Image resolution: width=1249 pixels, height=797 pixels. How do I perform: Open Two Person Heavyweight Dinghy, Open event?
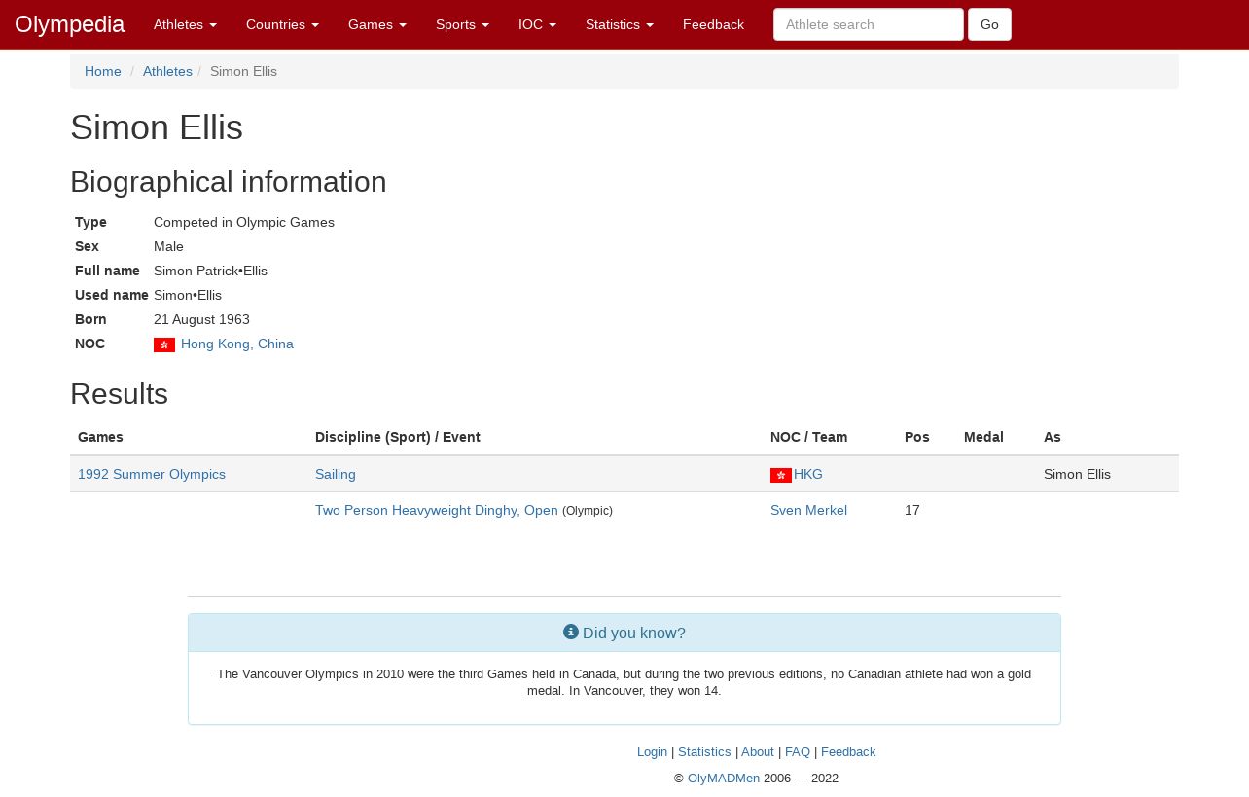437,511
